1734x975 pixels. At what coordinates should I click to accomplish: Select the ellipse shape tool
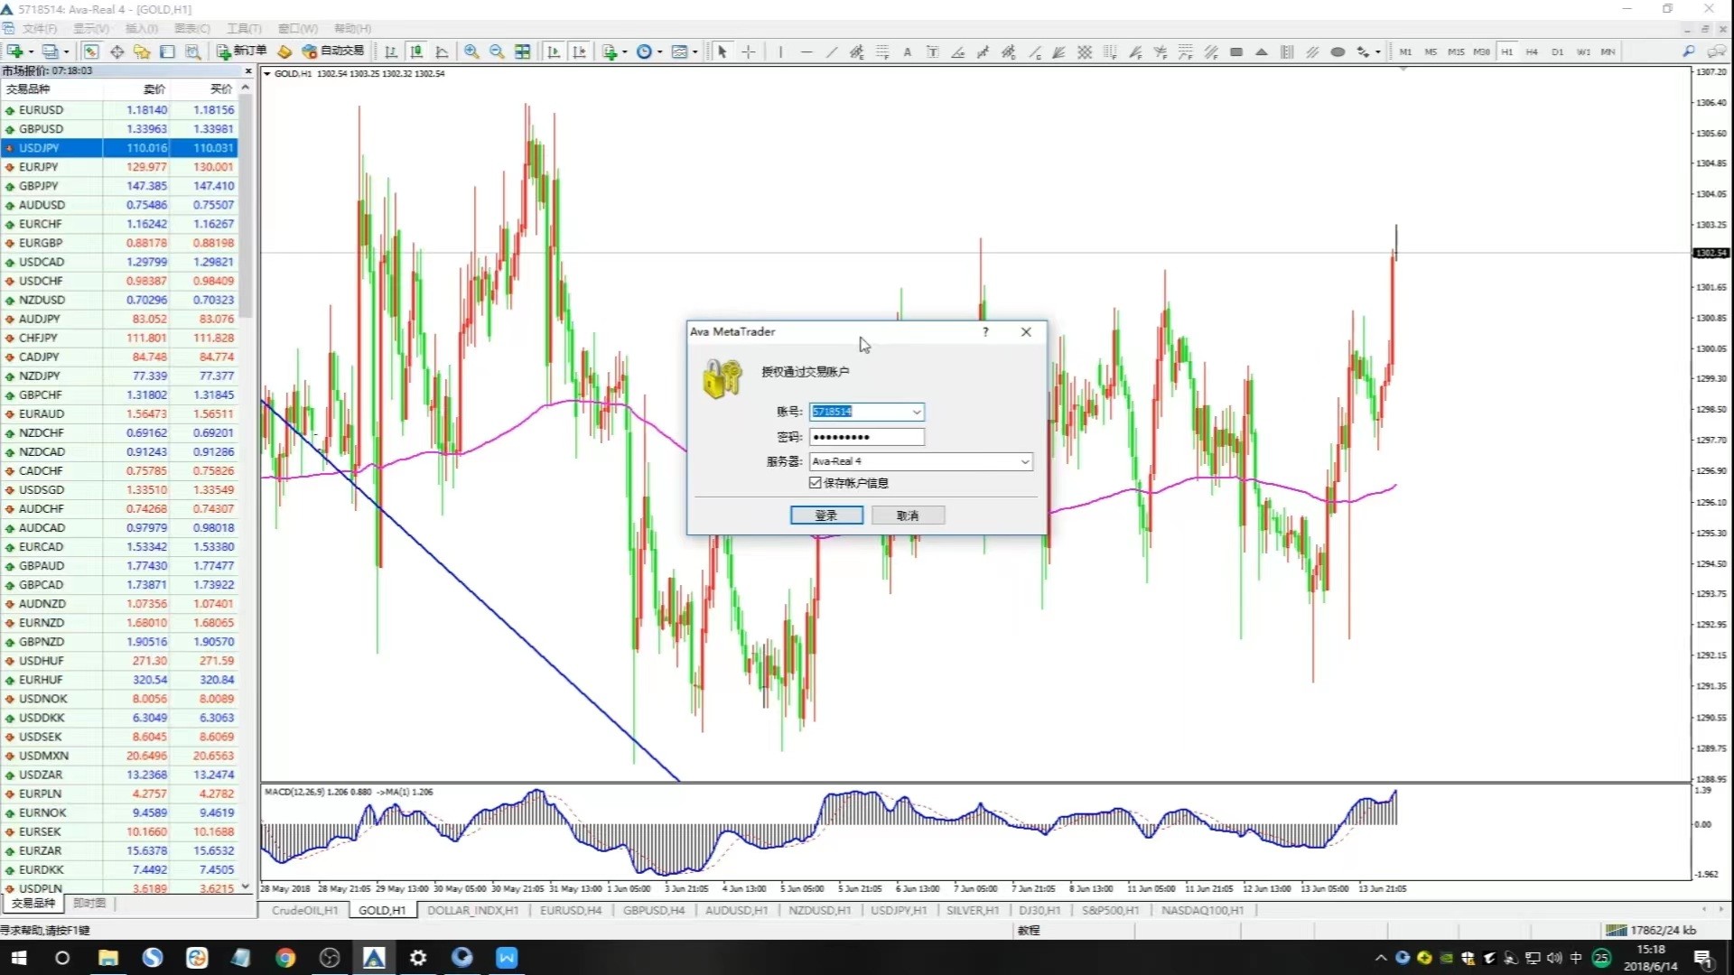(x=1338, y=51)
